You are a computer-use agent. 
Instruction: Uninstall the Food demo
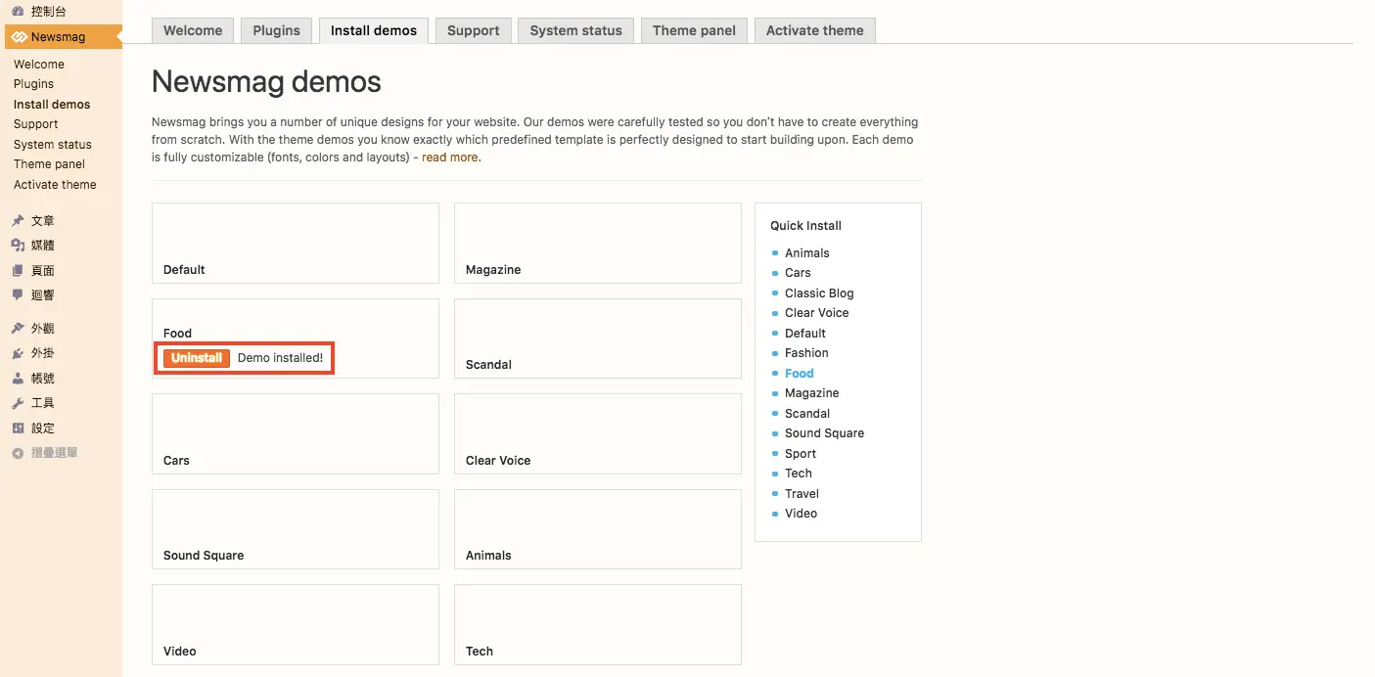(197, 358)
